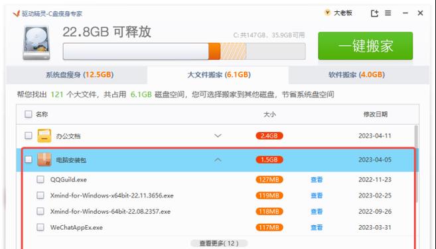Tick the WeChatAppEx.exe checkbox
The image size is (436, 249).
[x=40, y=227]
